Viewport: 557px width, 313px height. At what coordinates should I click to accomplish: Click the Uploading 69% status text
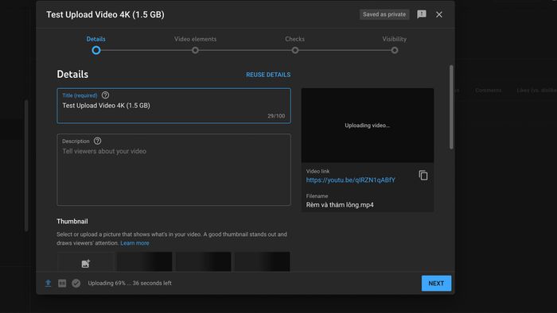[x=130, y=284]
